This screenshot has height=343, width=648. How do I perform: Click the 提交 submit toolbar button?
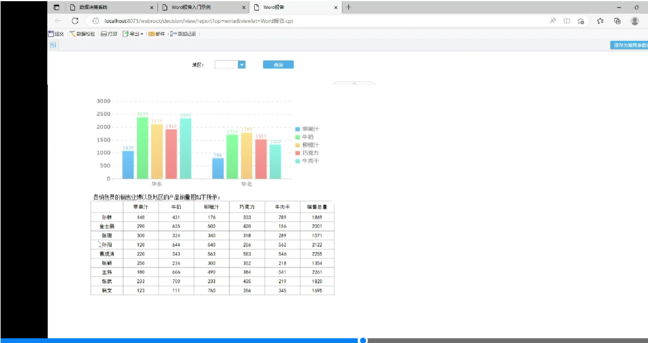click(56, 34)
